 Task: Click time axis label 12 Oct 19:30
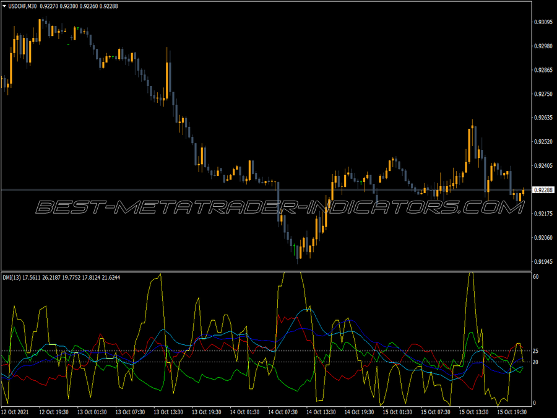(x=54, y=412)
